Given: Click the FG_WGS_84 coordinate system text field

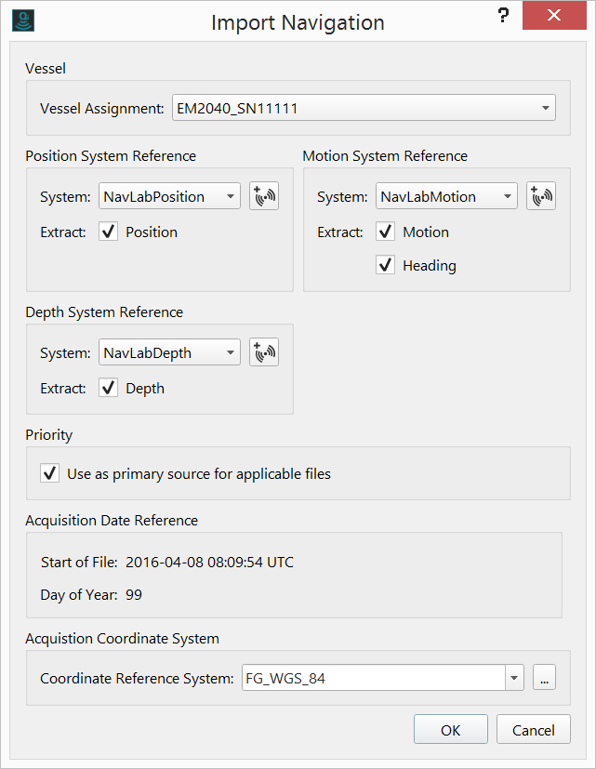Looking at the screenshot, I should point(372,678).
